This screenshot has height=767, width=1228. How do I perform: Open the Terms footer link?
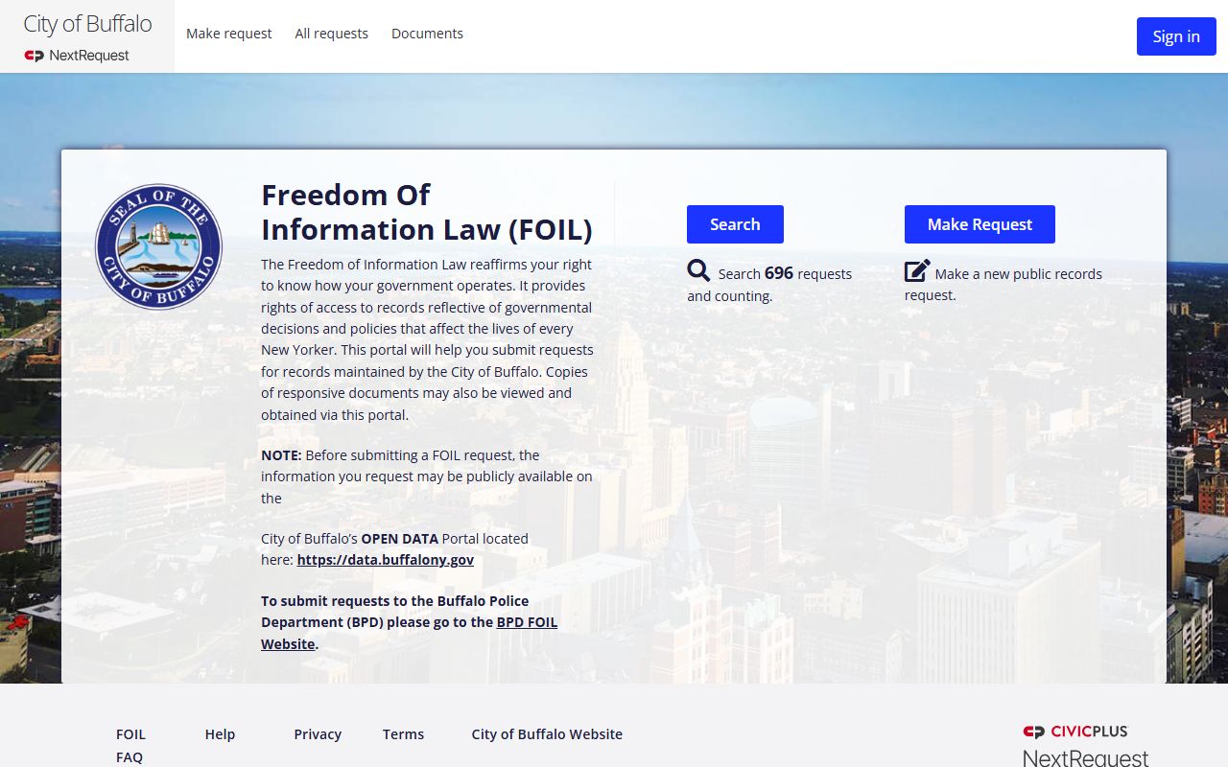tap(403, 734)
